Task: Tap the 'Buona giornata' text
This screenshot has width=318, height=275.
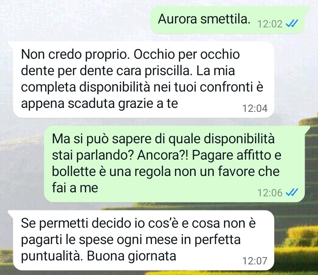Action: tap(132, 256)
